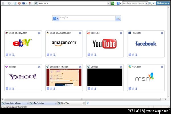Click the edit icon on the eBay tile
The height and width of the screenshot is (114, 171).
(x=7, y=55)
